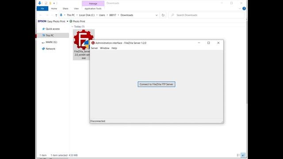Screen dimensions: 283x159
Task: Select Local Disk (C:) breadcrumb
Action: click(87, 15)
